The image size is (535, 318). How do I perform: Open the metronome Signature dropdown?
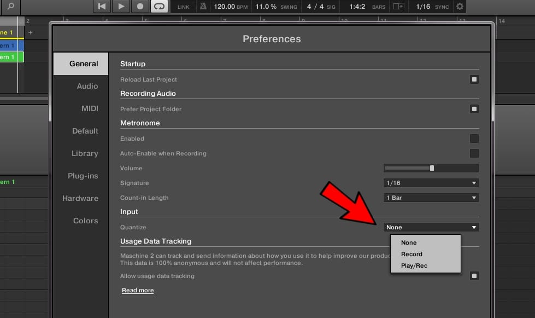[431, 183]
